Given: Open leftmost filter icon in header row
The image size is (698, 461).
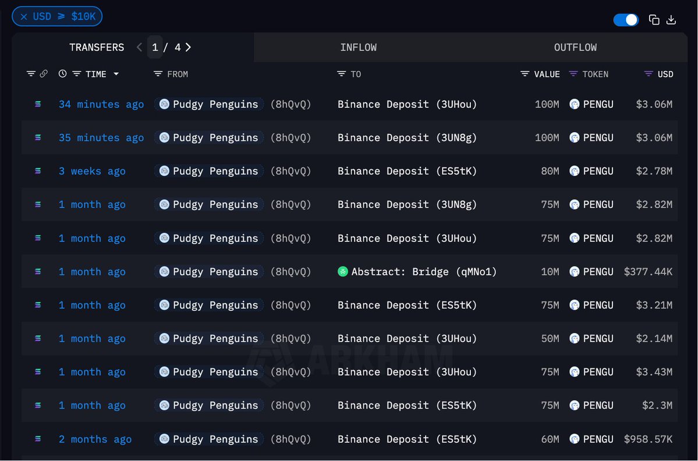Looking at the screenshot, I should pos(31,74).
